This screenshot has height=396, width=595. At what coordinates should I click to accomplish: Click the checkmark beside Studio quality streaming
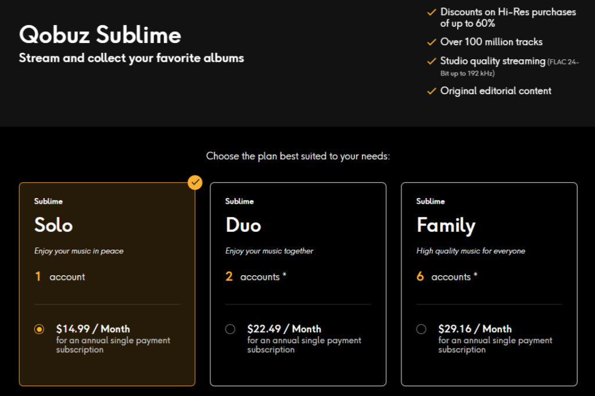pos(432,61)
